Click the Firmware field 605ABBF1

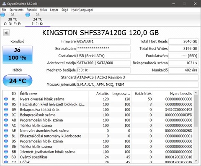point(103,42)
